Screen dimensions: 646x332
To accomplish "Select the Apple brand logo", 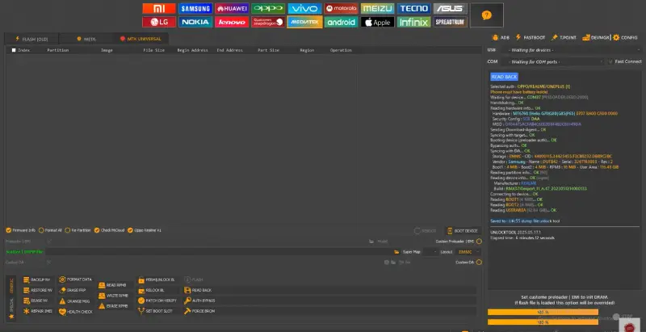I will (377, 22).
